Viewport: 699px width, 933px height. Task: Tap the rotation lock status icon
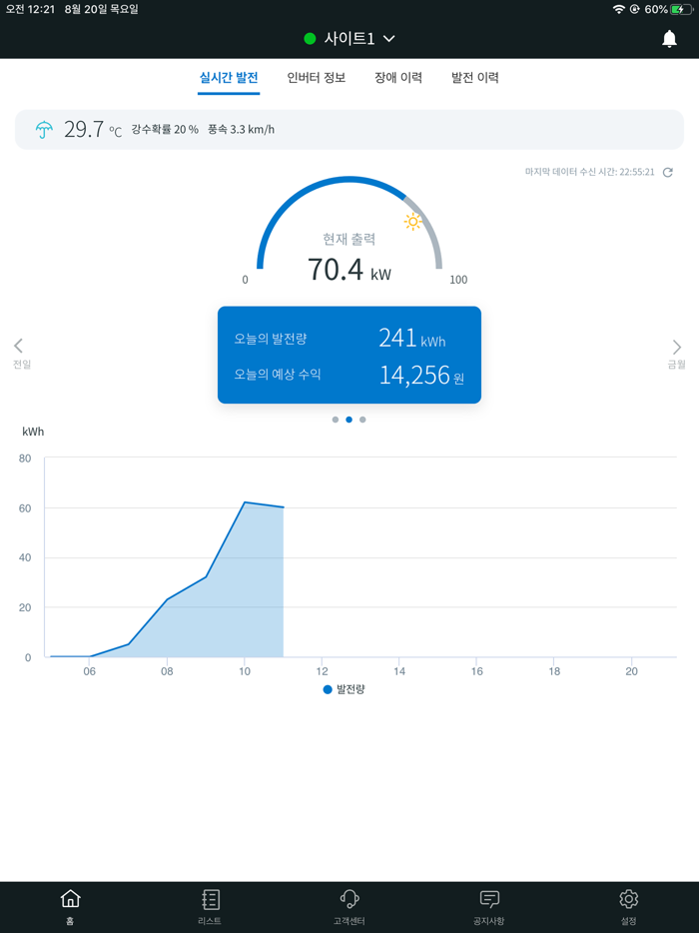point(635,10)
